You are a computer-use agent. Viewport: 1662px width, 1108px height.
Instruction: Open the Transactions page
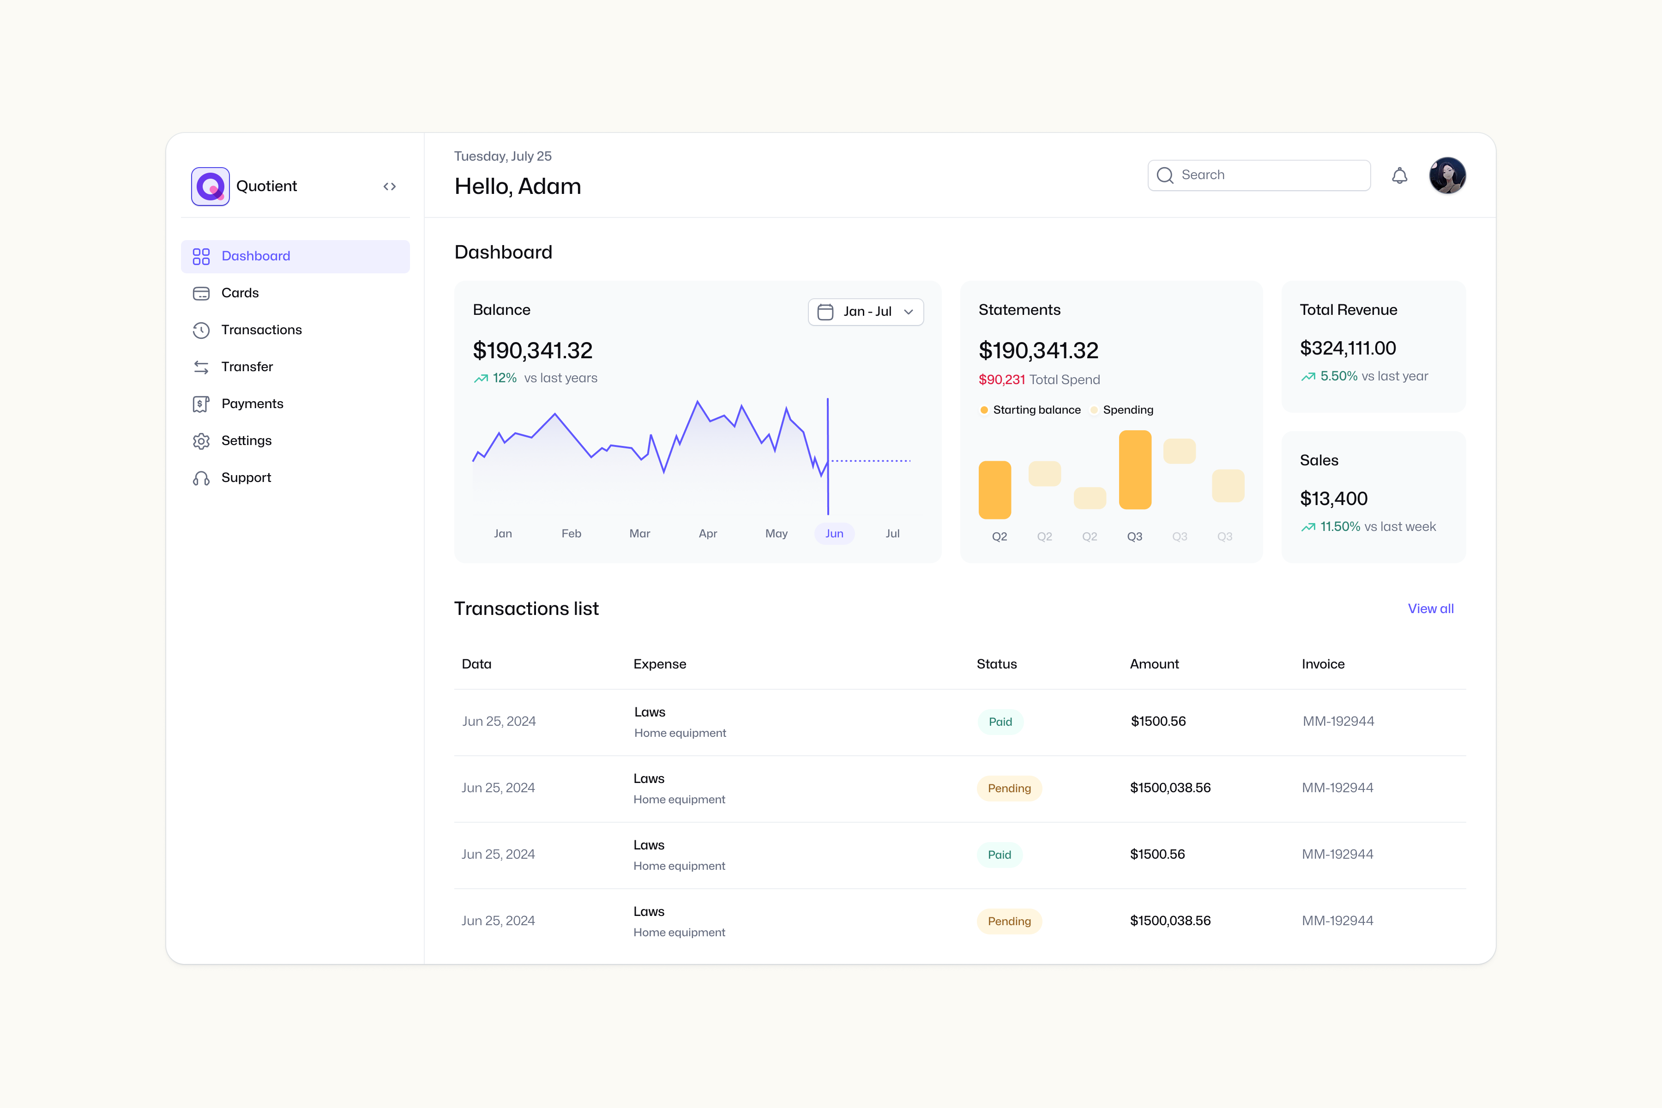295,330
